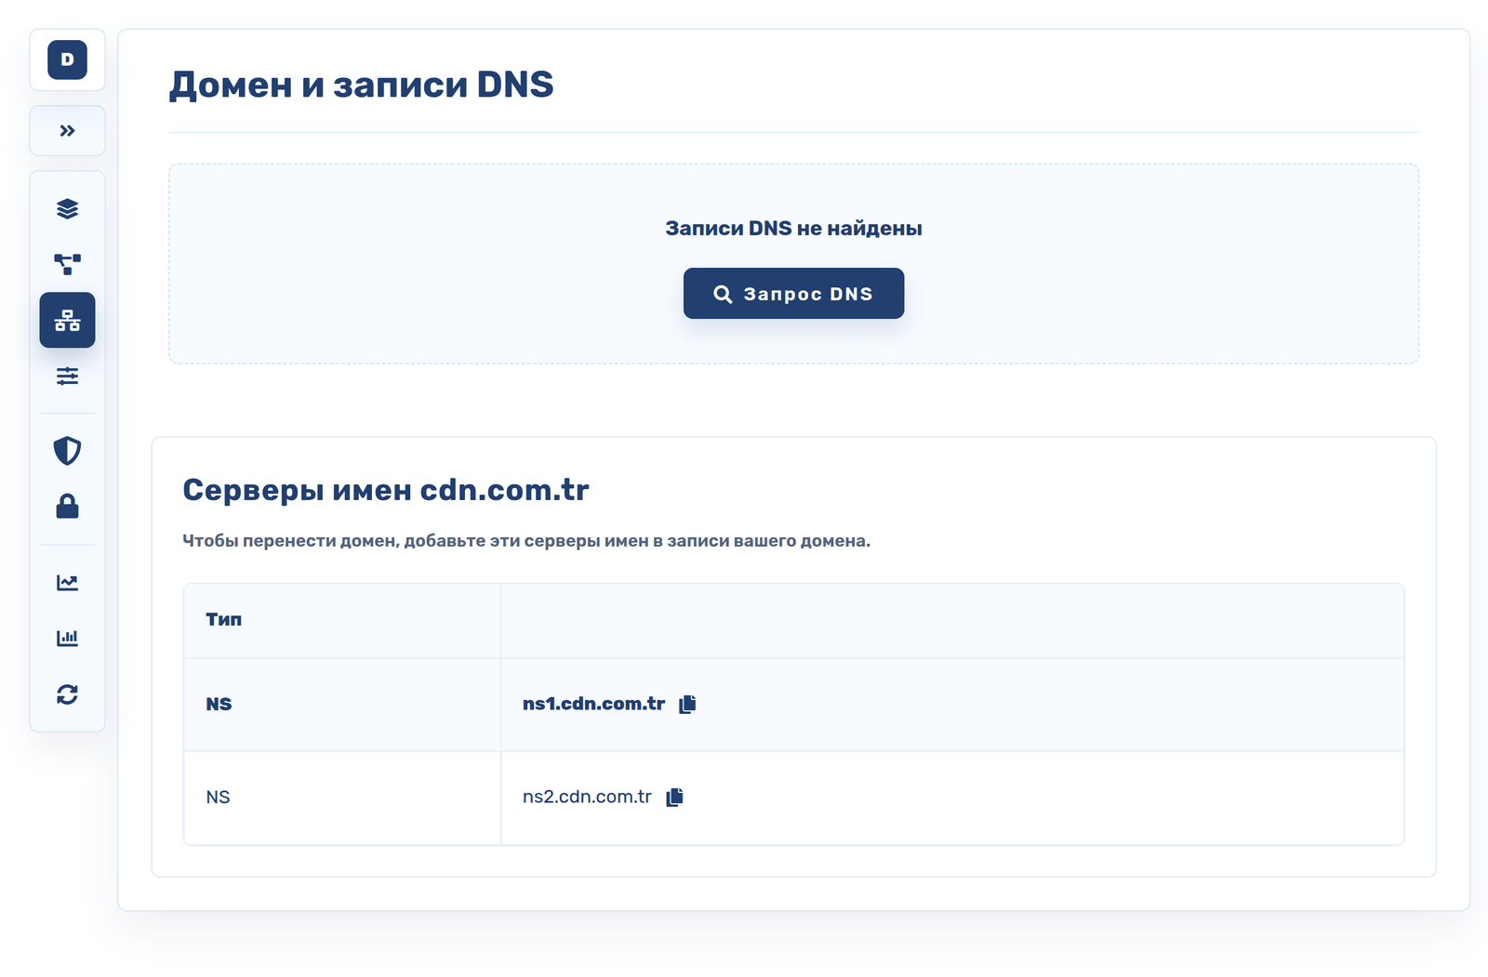Click the D logo icon in sidebar
The height and width of the screenshot is (977, 1488).
(x=67, y=59)
